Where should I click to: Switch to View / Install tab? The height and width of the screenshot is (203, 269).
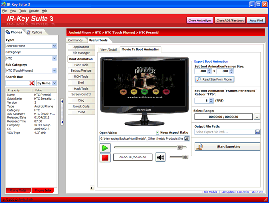pos(109,50)
